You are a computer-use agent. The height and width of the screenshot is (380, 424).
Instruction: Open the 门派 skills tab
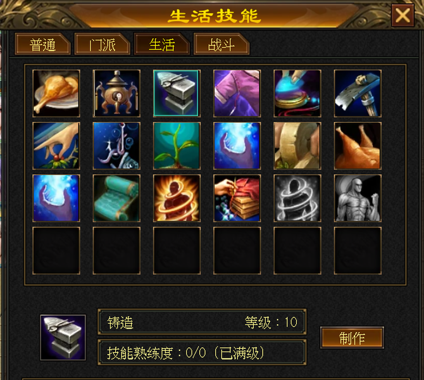(x=103, y=44)
